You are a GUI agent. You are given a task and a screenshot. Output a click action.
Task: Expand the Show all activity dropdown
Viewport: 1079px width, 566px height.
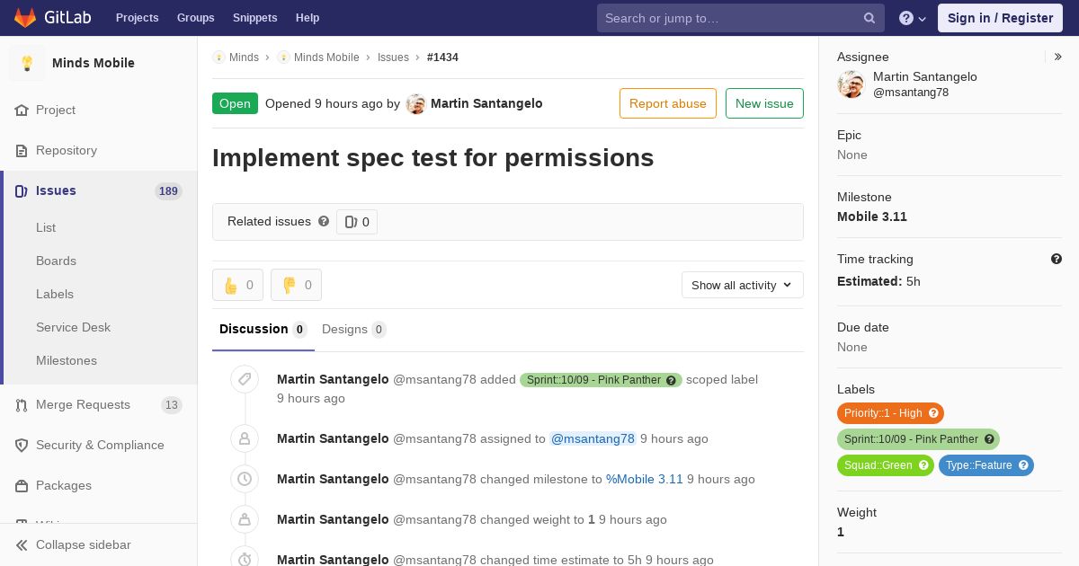click(x=743, y=285)
